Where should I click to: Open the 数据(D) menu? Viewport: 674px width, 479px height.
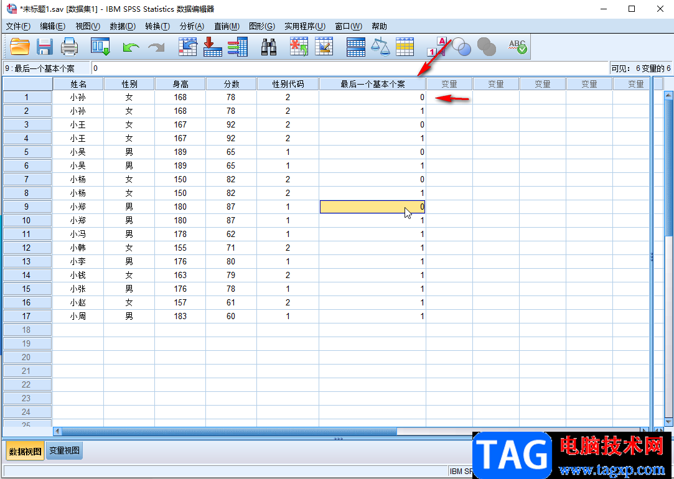123,26
